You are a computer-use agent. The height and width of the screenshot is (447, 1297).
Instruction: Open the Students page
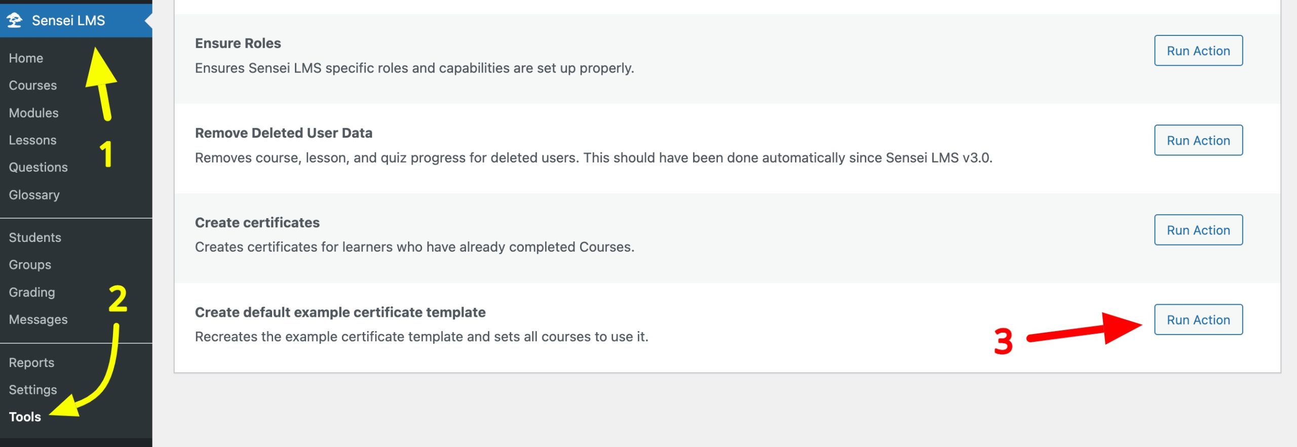point(35,237)
